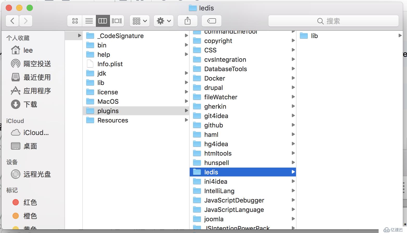Select the lib folder in the Contents column
407x233 pixels.
click(x=136, y=83)
